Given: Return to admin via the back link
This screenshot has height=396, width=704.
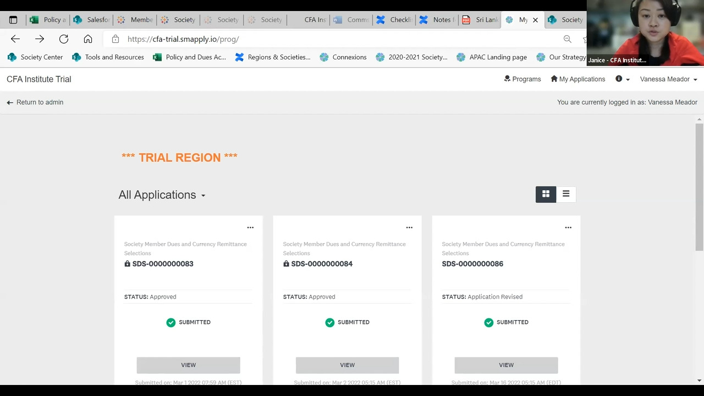Looking at the screenshot, I should coord(35,102).
